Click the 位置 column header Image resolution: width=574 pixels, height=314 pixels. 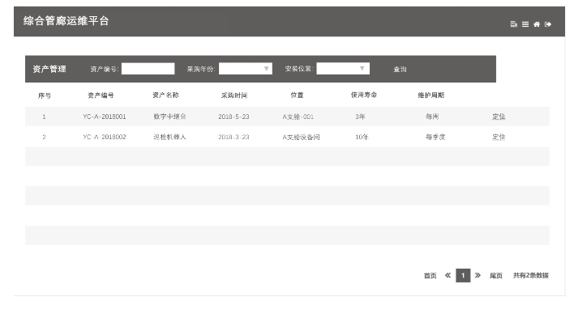[297, 95]
